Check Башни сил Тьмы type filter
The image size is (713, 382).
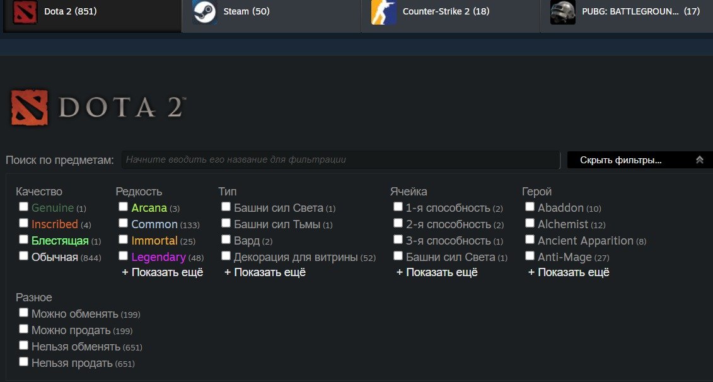[226, 223]
